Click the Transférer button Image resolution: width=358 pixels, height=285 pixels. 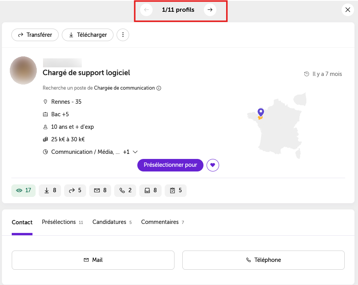(x=35, y=35)
